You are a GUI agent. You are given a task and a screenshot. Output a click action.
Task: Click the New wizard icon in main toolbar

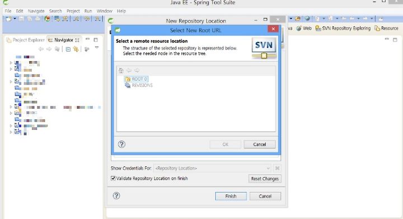[x=8, y=19]
